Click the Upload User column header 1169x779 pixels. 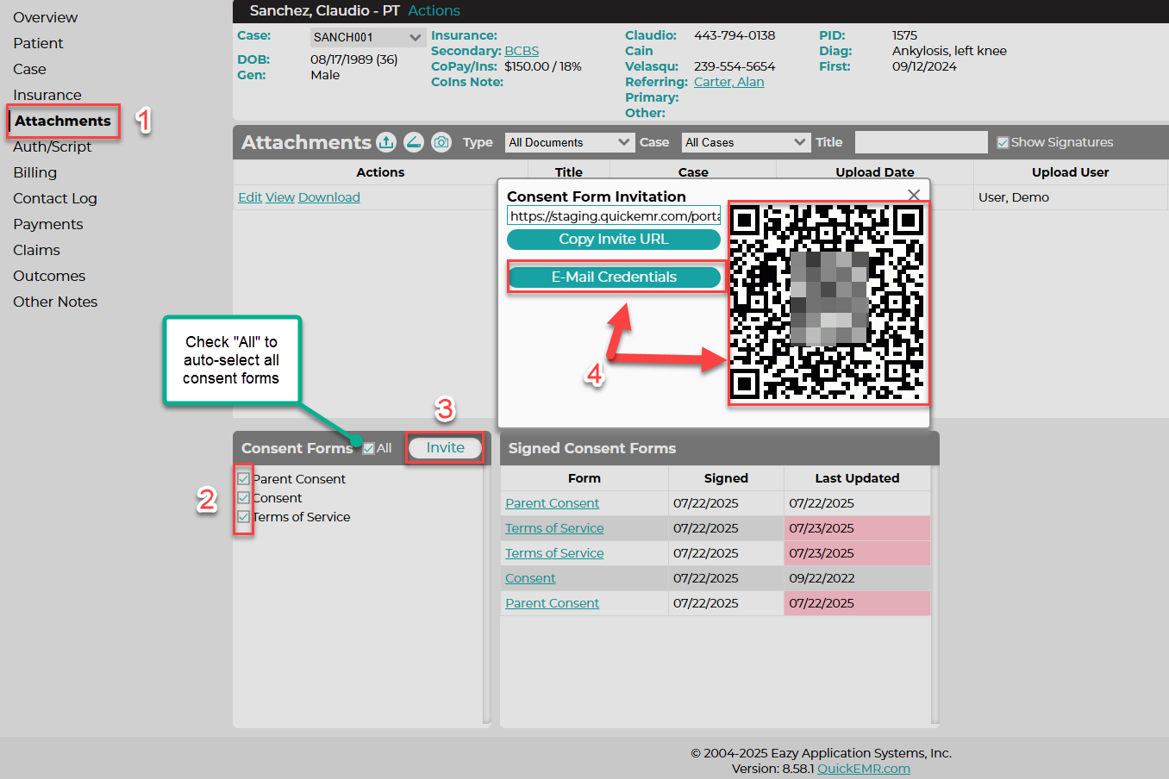coord(1070,172)
